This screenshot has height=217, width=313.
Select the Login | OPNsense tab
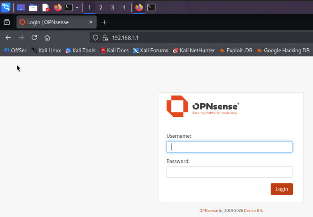click(x=57, y=22)
